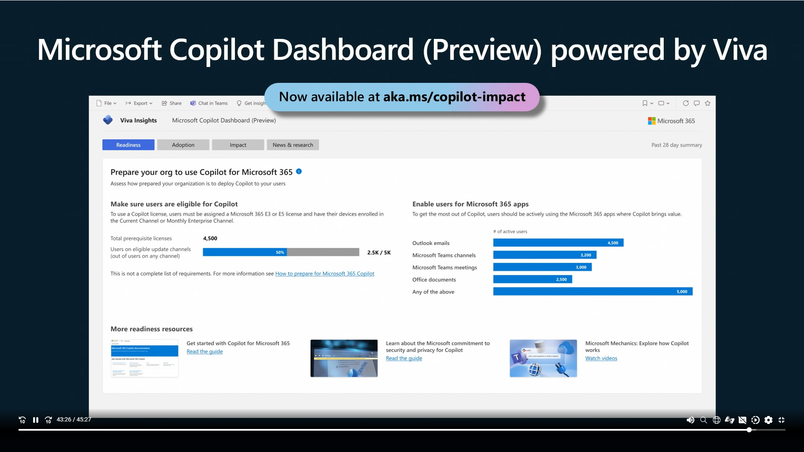804x452 pixels.
Task: Select the Impact tab
Action: tap(237, 144)
